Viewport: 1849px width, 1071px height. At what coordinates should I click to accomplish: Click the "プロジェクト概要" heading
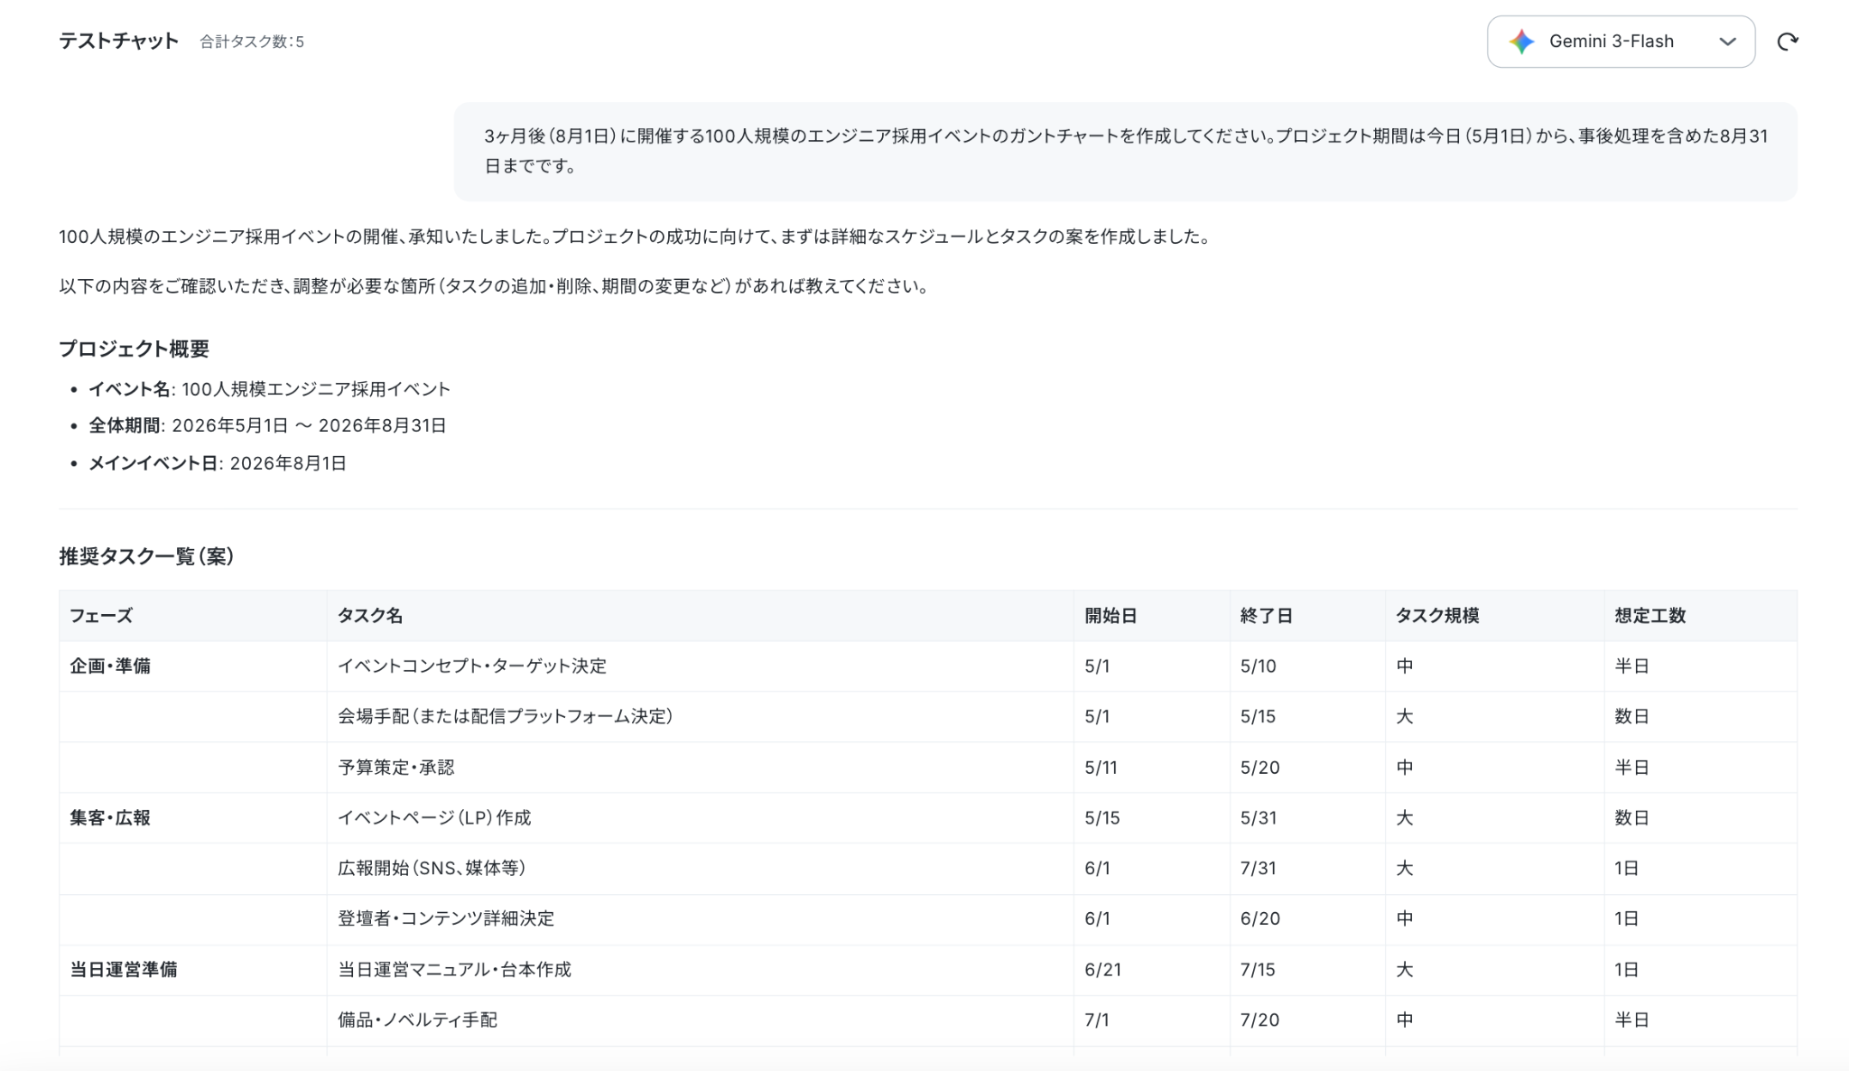click(x=135, y=349)
